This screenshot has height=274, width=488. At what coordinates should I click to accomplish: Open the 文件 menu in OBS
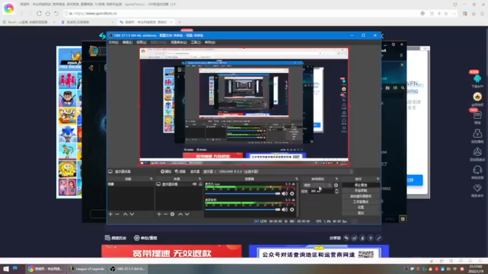coord(113,42)
